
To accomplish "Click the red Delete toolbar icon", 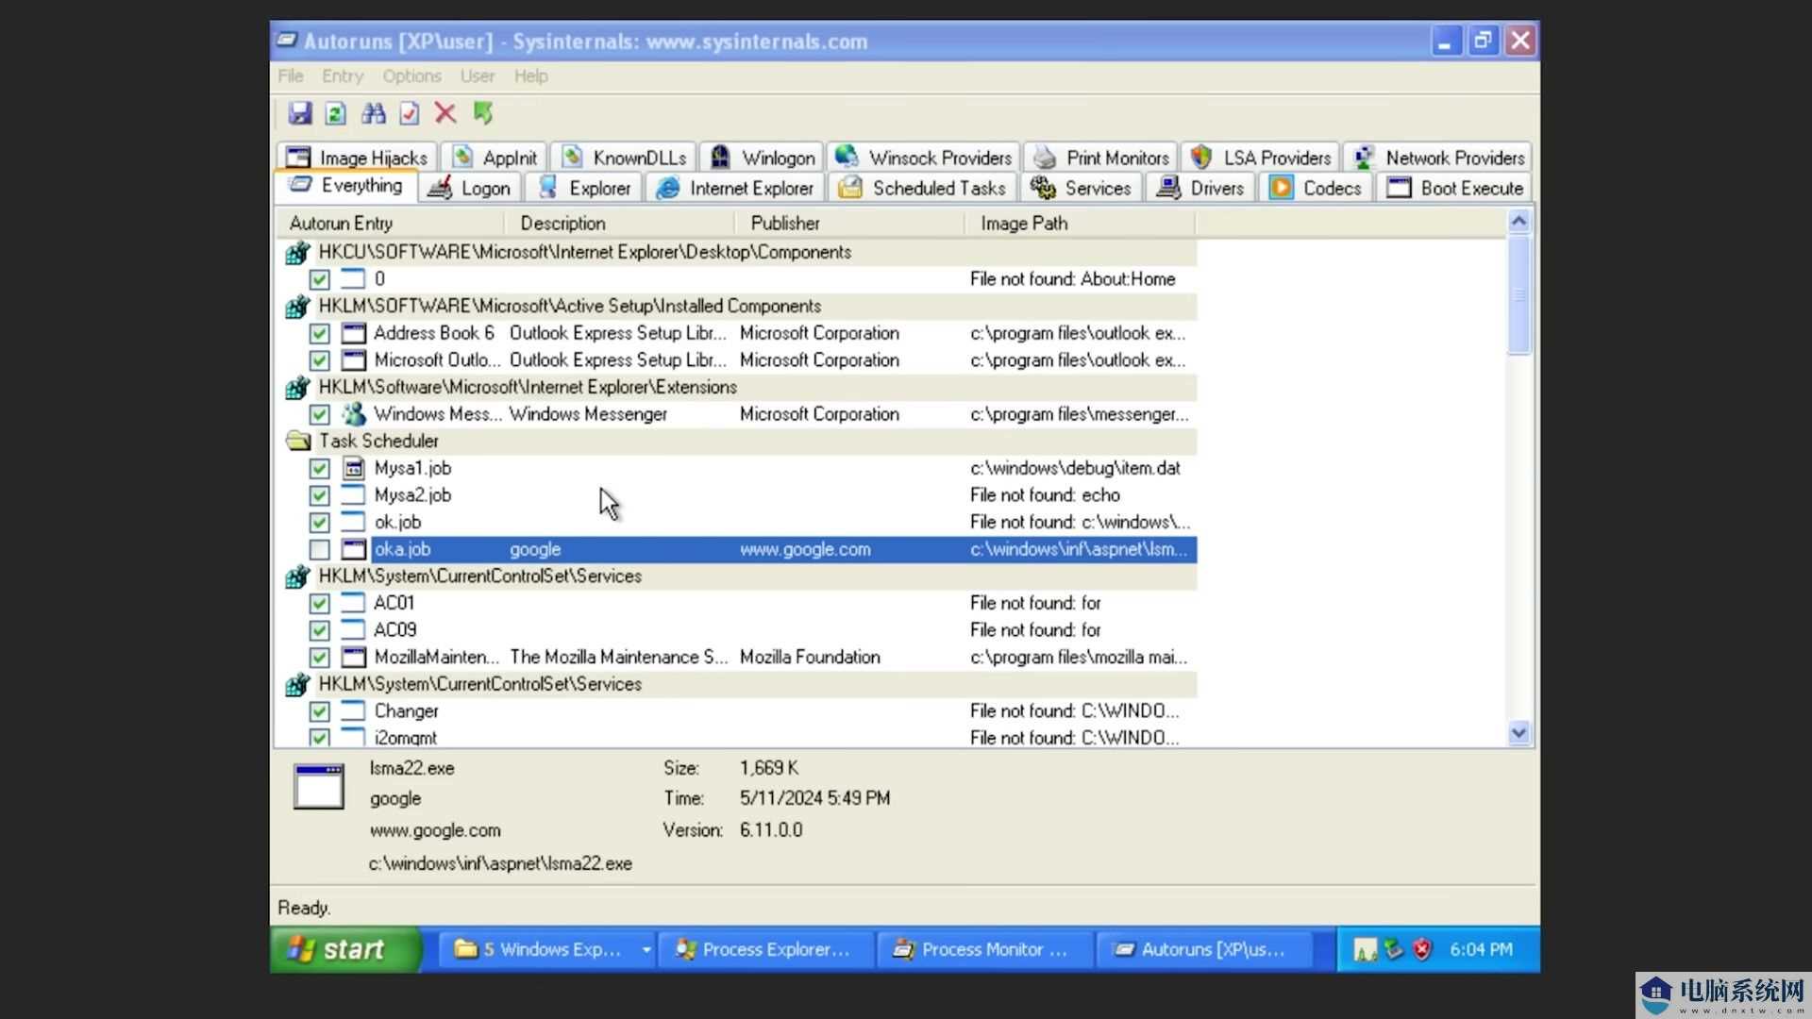I will (x=445, y=113).
